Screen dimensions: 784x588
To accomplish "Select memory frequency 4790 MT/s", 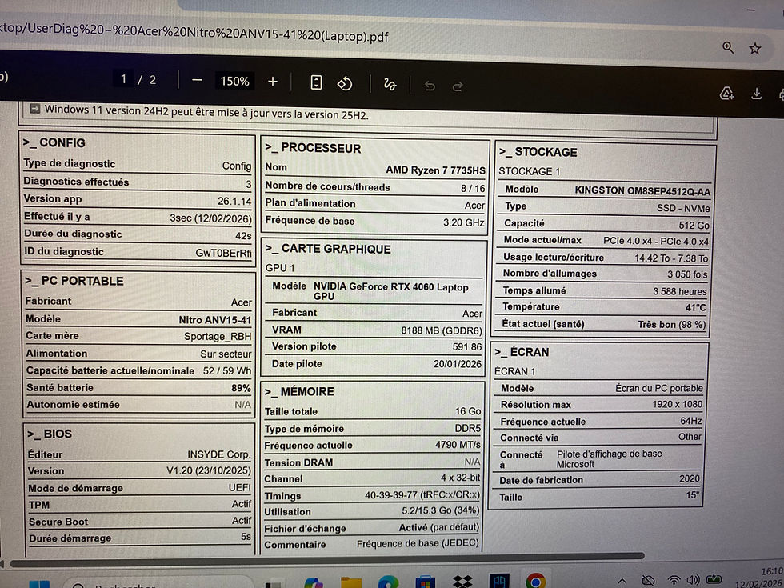I will coord(458,445).
